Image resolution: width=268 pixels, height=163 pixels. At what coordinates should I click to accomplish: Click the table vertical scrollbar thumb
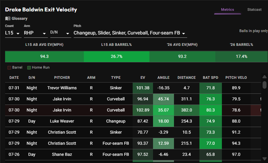pos(264,85)
